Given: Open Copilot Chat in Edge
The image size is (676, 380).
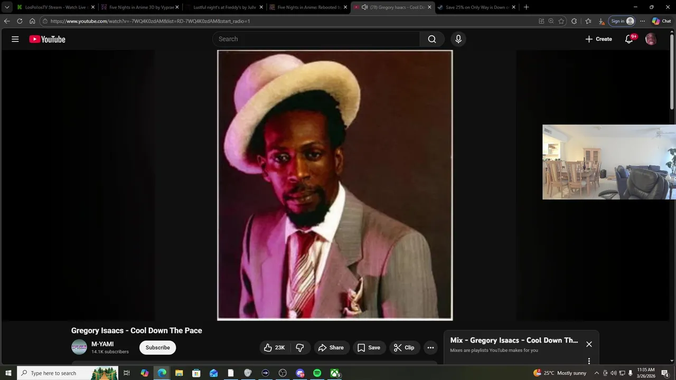Looking at the screenshot, I should tap(662, 21).
